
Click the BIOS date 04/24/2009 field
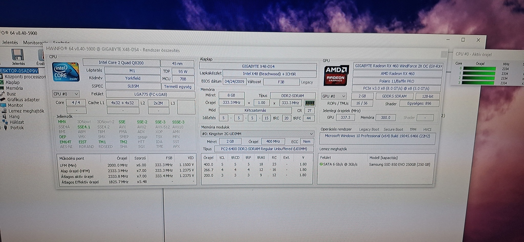234,82
